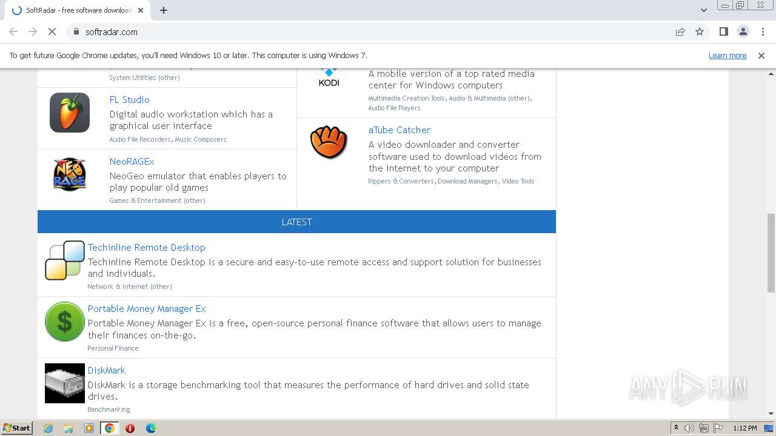
Task: Close the SoftRadar tab
Action: coord(141,10)
